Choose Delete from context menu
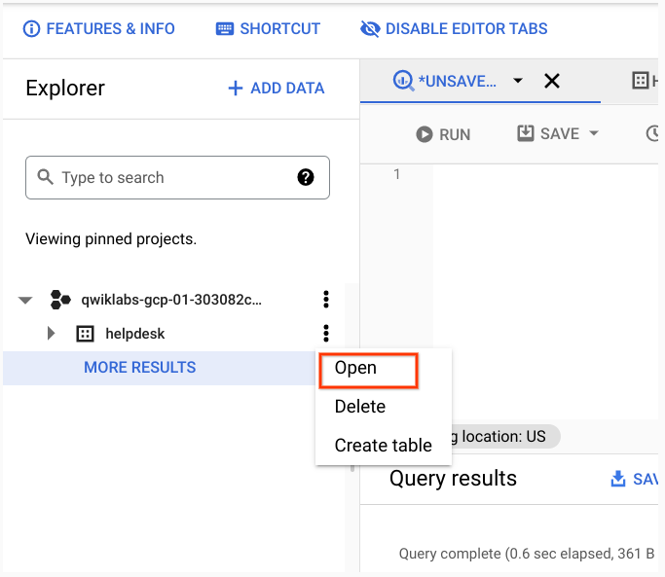Viewport: 665px width, 577px height. click(x=360, y=407)
